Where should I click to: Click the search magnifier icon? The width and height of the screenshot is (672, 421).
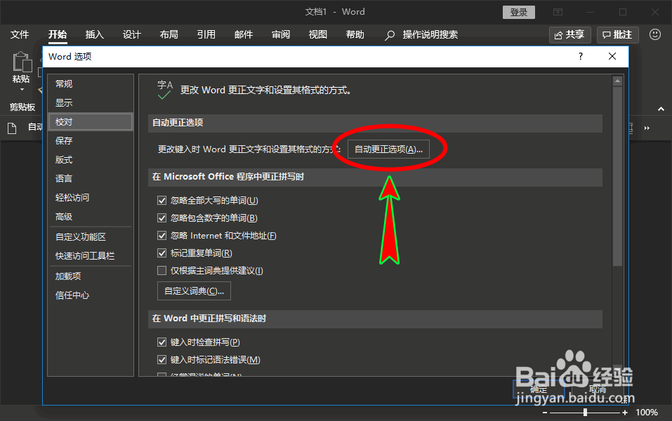tap(389, 35)
